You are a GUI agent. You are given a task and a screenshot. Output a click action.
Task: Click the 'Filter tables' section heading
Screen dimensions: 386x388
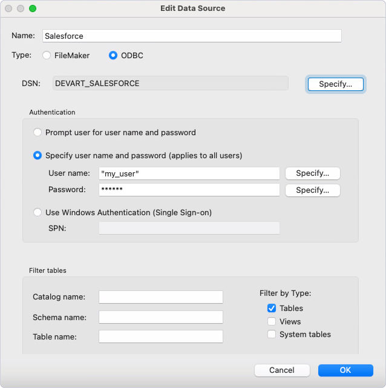tap(48, 270)
